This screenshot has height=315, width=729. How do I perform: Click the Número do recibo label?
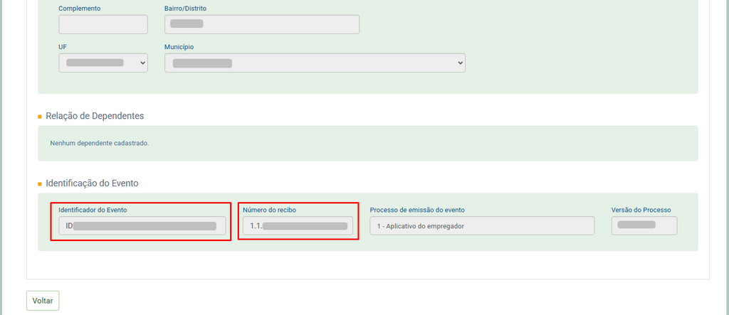[x=269, y=210]
